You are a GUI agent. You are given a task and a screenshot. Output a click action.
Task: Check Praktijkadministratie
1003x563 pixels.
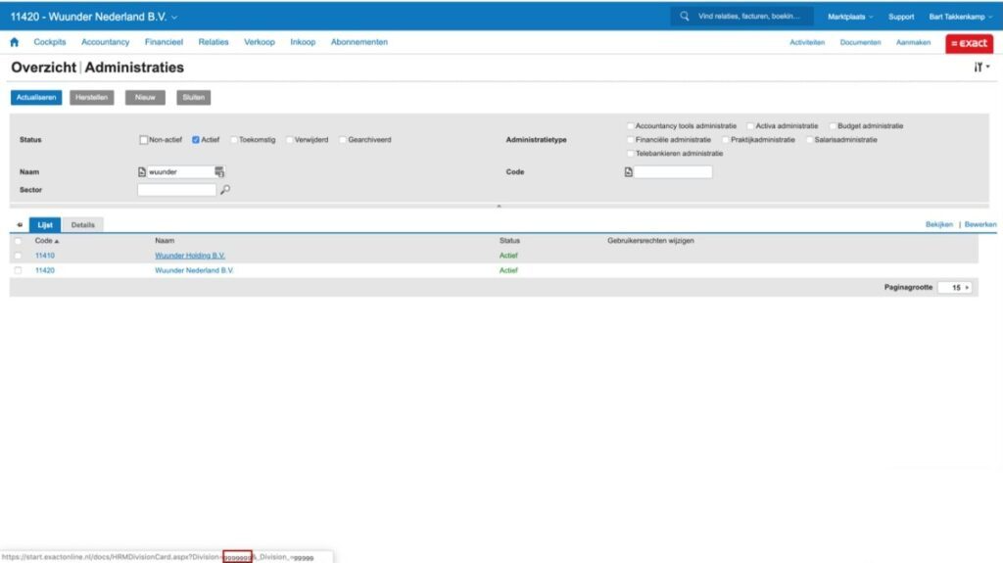pyautogui.click(x=726, y=139)
